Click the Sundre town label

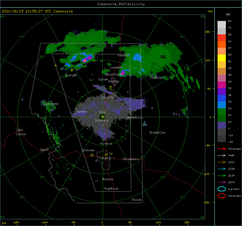pos(81,111)
